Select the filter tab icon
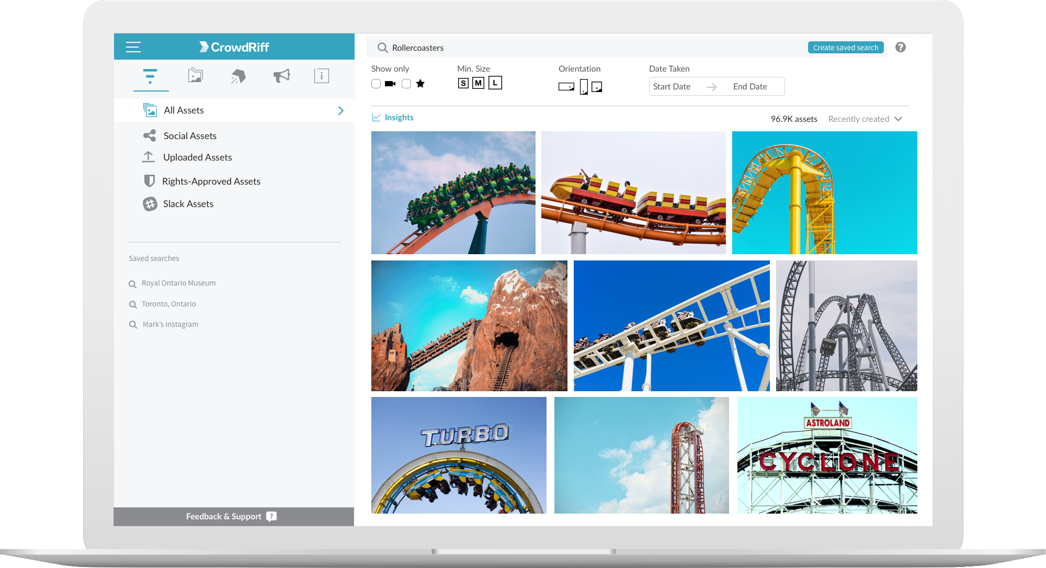 [150, 76]
